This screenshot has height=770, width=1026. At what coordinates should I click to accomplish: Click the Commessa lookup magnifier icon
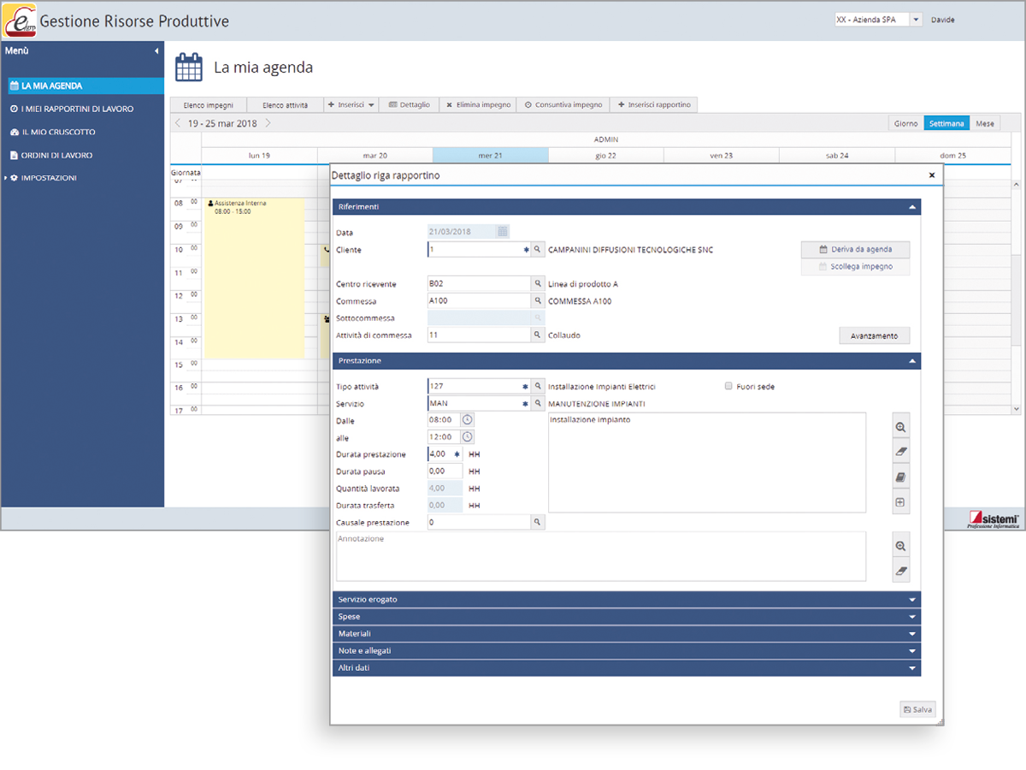(538, 301)
